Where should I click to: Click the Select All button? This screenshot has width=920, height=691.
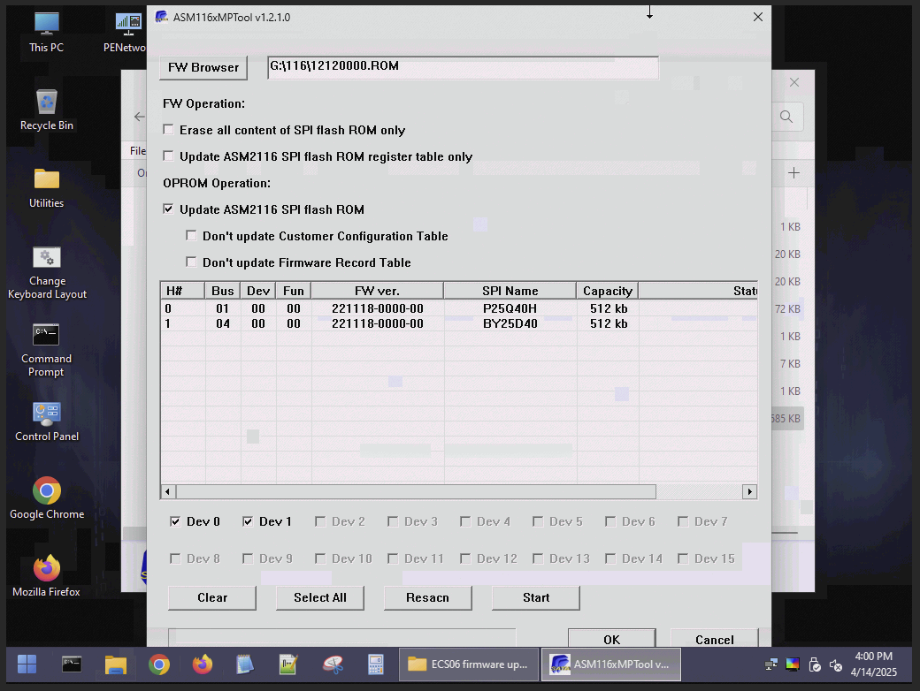[319, 598]
